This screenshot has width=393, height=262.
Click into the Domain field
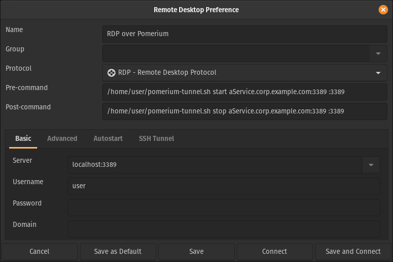(x=224, y=229)
